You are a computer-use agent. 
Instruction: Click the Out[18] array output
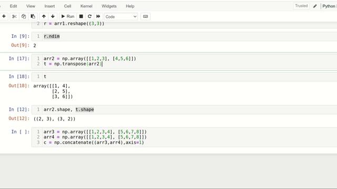(x=53, y=91)
